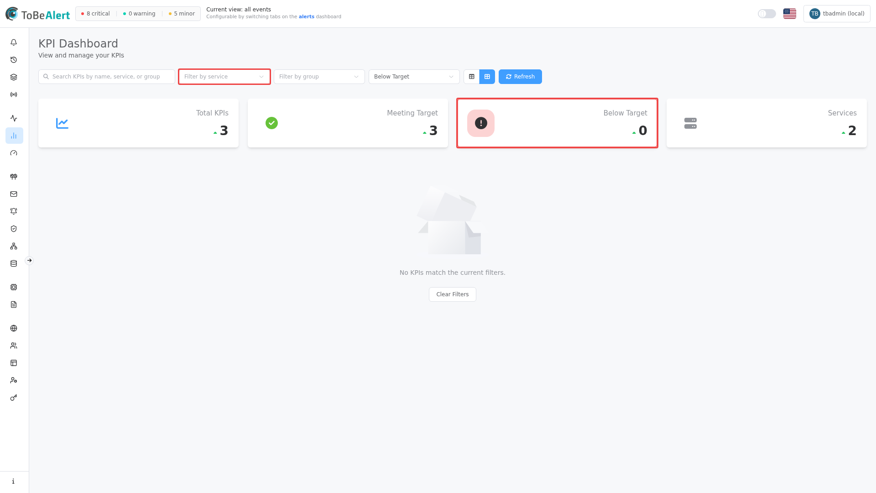This screenshot has height=493, width=876.
Task: Open the network hierarchy icon in sidebar
Action: pos(14,246)
